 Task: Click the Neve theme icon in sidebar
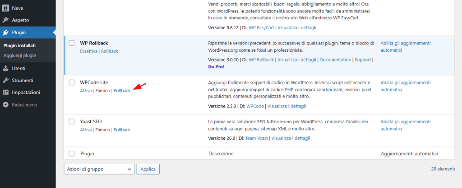coord(5,8)
